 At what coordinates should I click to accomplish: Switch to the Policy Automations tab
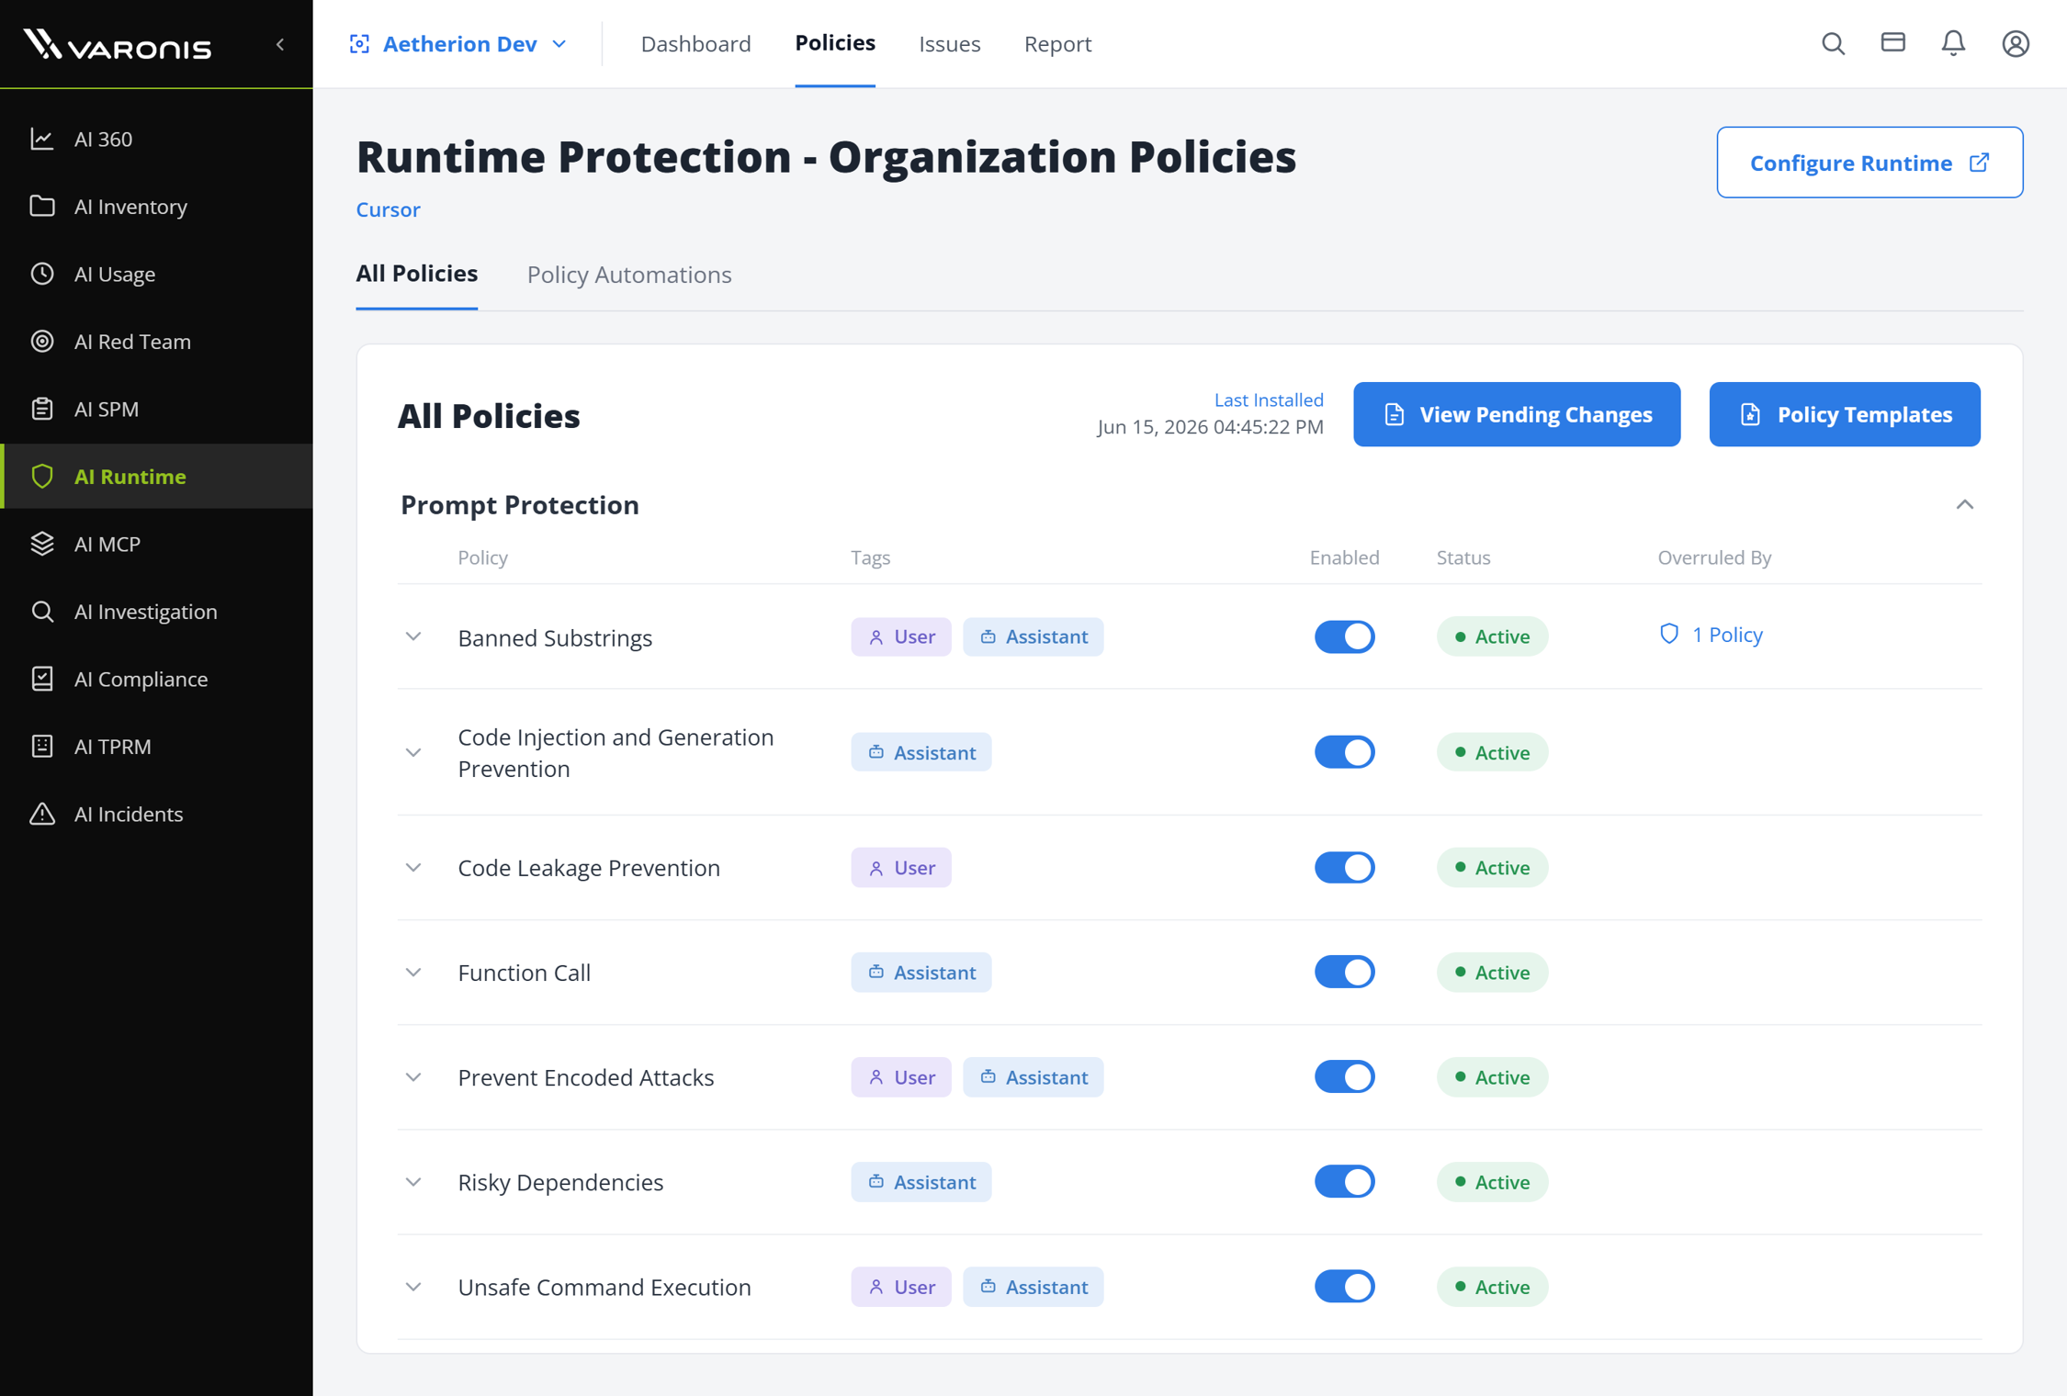tap(629, 275)
